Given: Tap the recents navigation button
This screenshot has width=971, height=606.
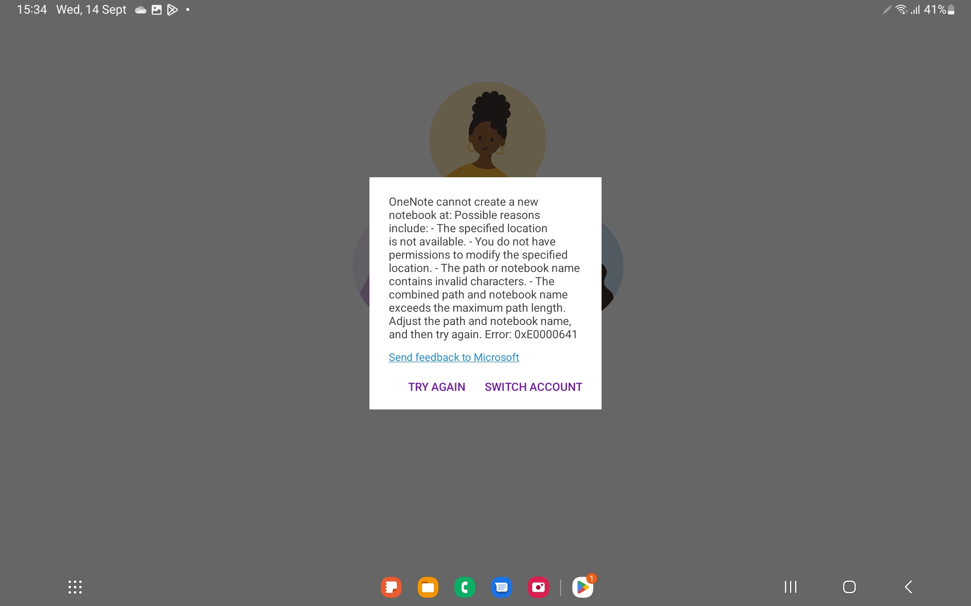Looking at the screenshot, I should point(790,586).
